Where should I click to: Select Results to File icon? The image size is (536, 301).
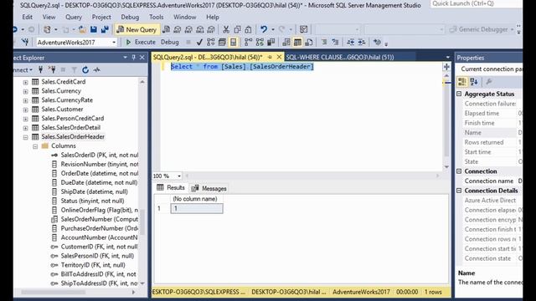pos(309,43)
